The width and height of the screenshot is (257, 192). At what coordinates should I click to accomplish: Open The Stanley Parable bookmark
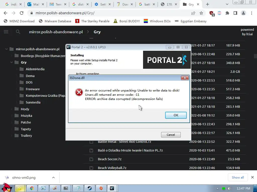(x=92, y=21)
